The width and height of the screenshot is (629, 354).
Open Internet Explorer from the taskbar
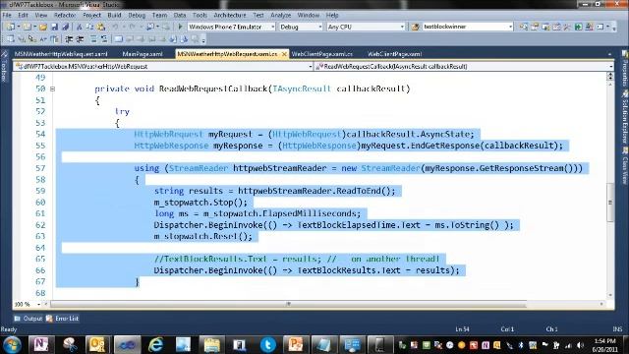155,345
